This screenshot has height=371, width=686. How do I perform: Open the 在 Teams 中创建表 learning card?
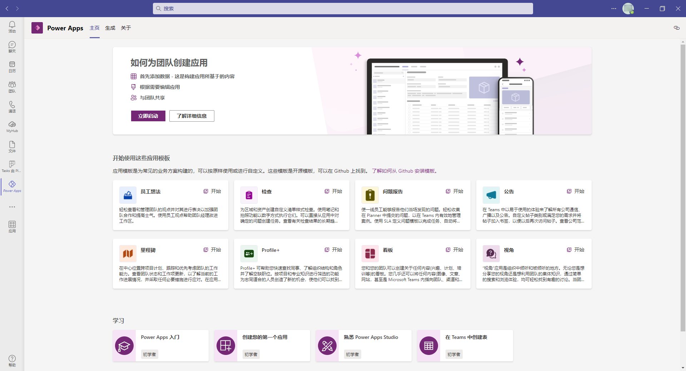coord(465,346)
